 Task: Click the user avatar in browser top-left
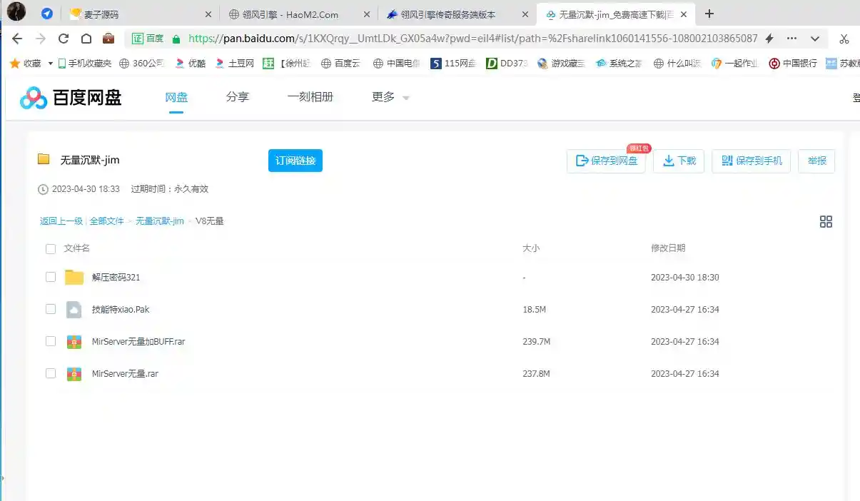point(16,11)
